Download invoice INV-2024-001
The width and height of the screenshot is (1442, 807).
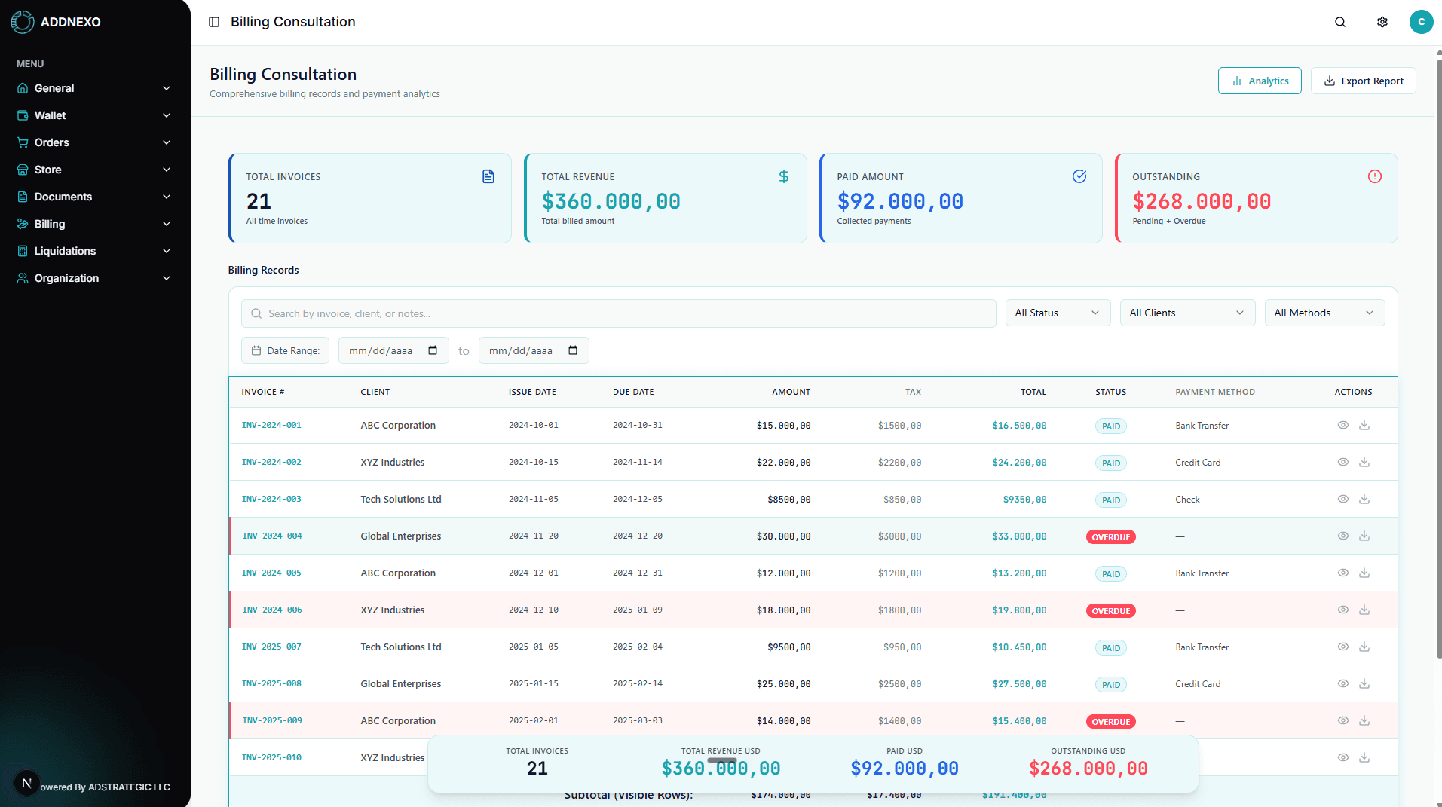(x=1364, y=425)
